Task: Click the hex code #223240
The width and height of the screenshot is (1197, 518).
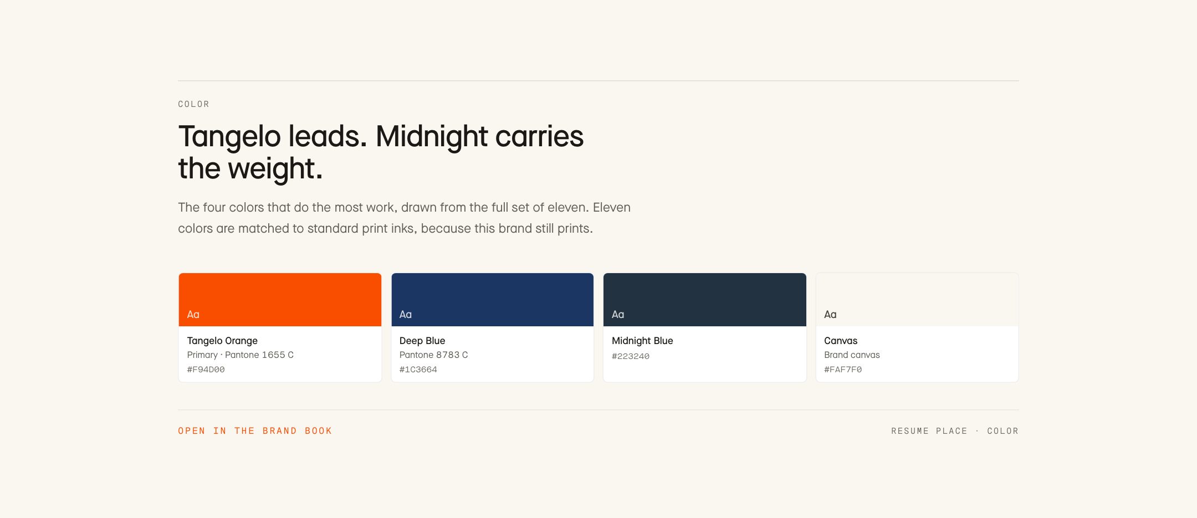Action: (x=631, y=356)
